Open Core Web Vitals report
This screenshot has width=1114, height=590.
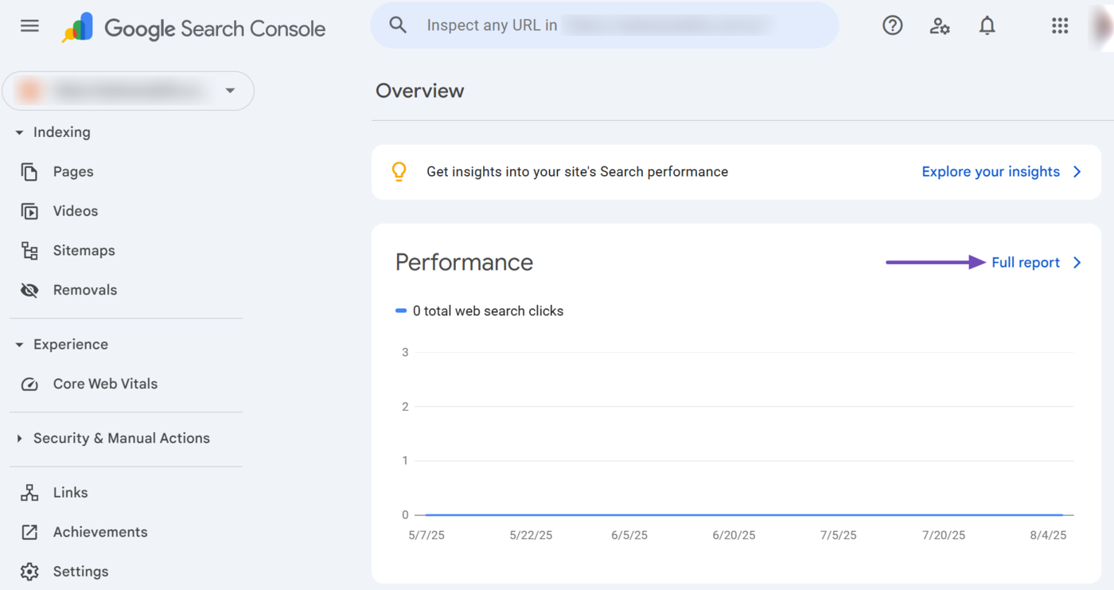click(x=105, y=384)
